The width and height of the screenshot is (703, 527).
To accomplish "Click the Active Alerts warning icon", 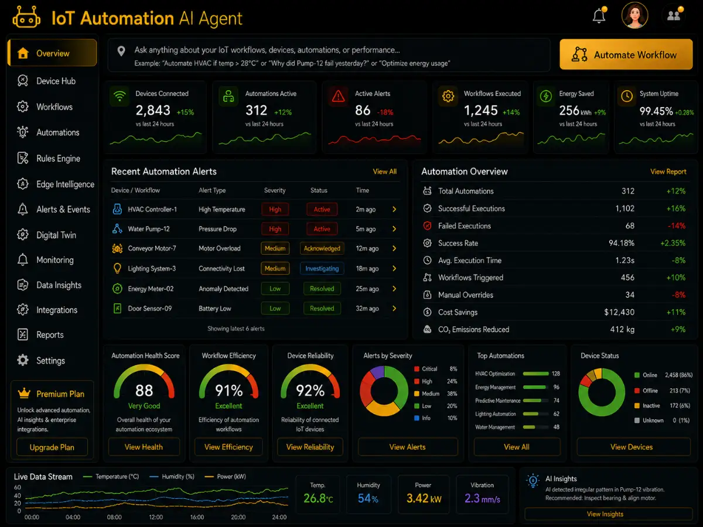I will point(338,97).
